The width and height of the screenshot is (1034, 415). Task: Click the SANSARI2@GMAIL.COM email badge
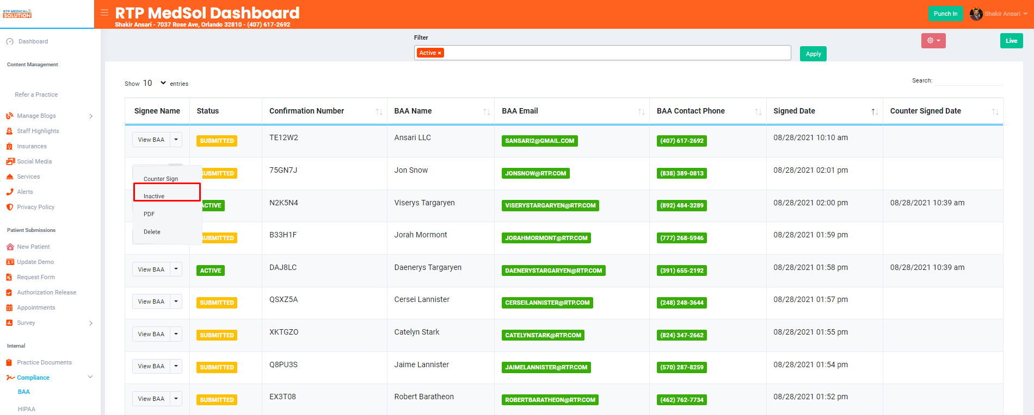(539, 141)
